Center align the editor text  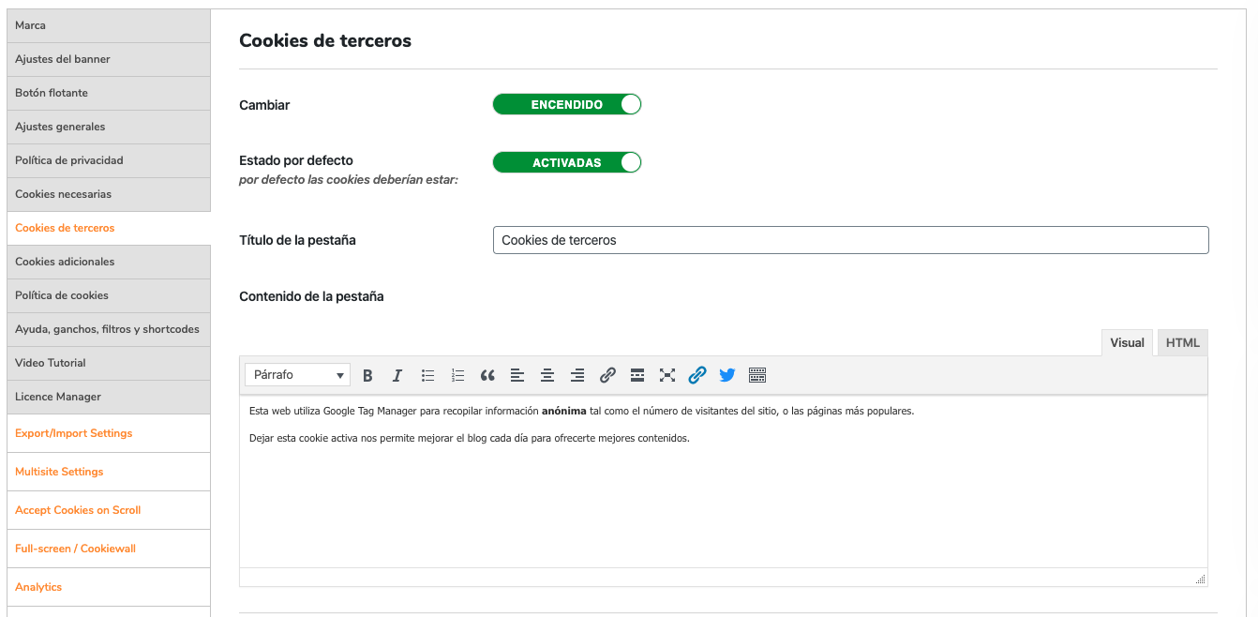(547, 375)
